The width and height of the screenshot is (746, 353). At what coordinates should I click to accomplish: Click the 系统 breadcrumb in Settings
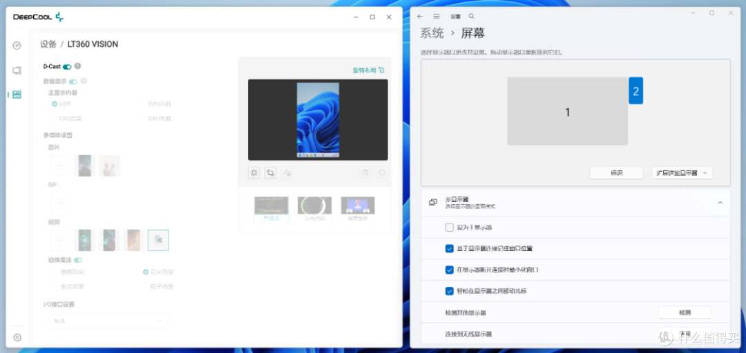432,33
